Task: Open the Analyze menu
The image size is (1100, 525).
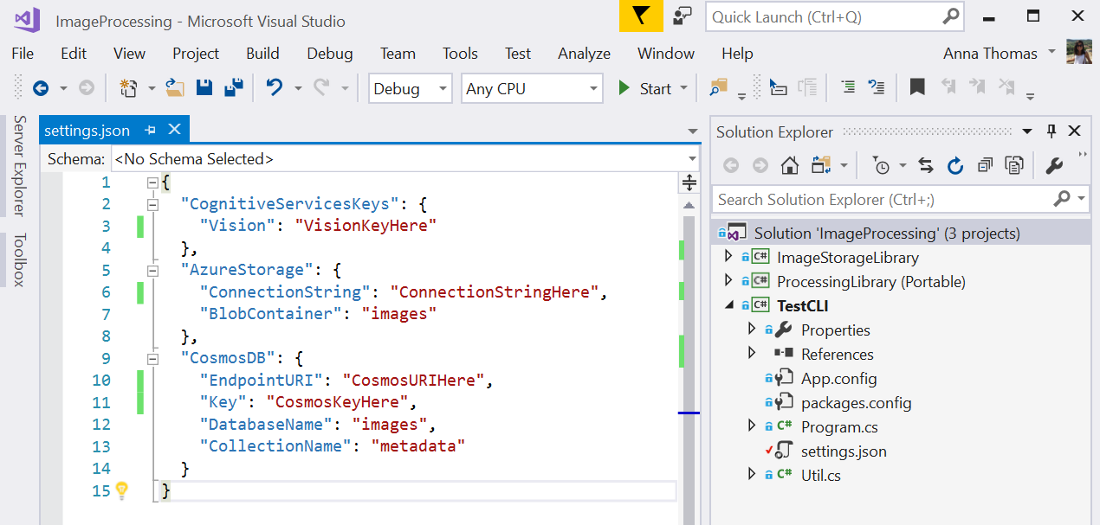Action: coord(584,53)
